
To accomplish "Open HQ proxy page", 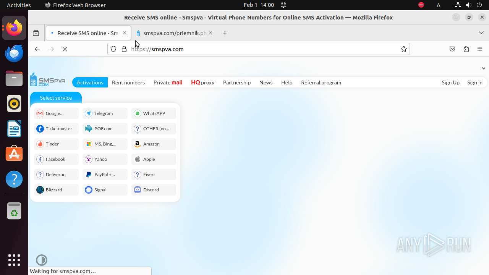I will tap(202, 82).
